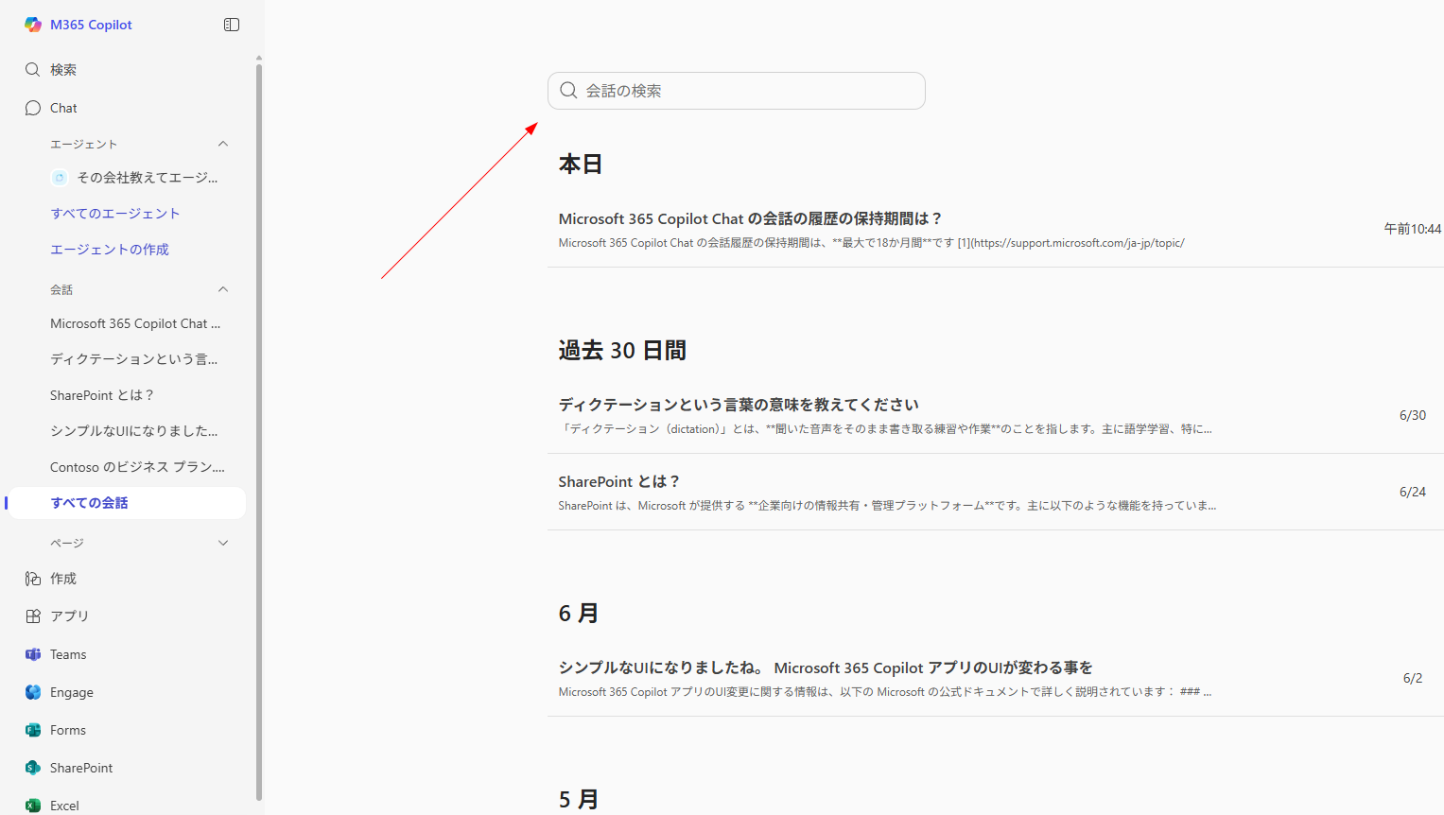The height and width of the screenshot is (815, 1444).
Task: Open conversation 会話の履歴の保持期間は？ in the main list
Action: point(750,218)
